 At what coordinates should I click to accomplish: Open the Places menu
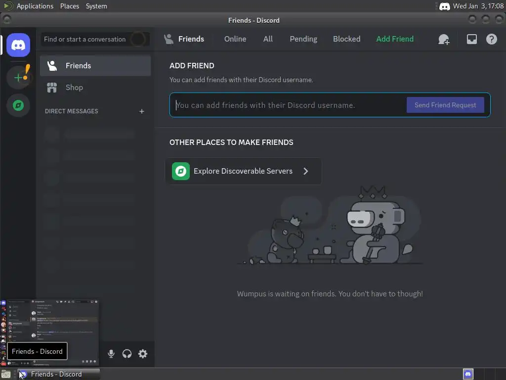69,6
